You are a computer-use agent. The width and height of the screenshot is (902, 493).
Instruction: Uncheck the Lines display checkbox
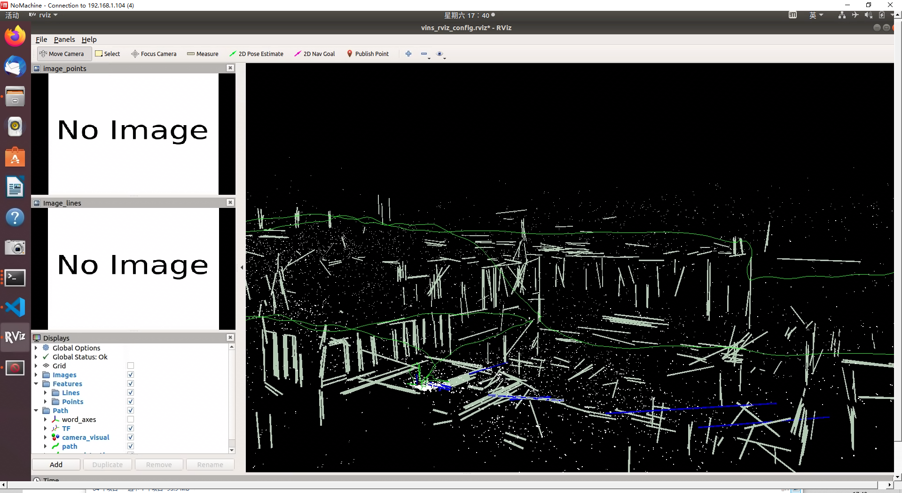131,392
